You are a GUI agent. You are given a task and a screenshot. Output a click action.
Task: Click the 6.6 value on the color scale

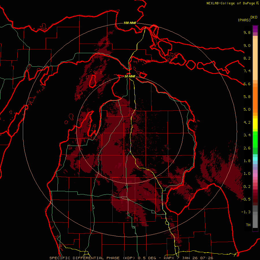coord(247,84)
